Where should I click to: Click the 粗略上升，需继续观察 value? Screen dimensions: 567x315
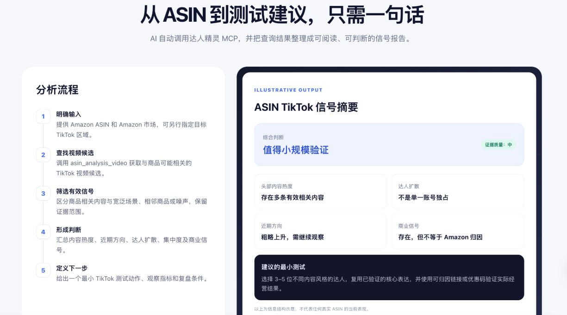pos(293,237)
